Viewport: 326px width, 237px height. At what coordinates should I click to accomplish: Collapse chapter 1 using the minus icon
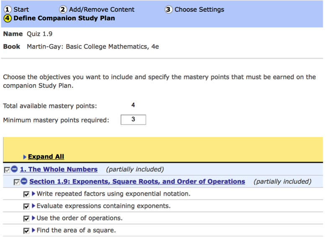tap(14, 170)
